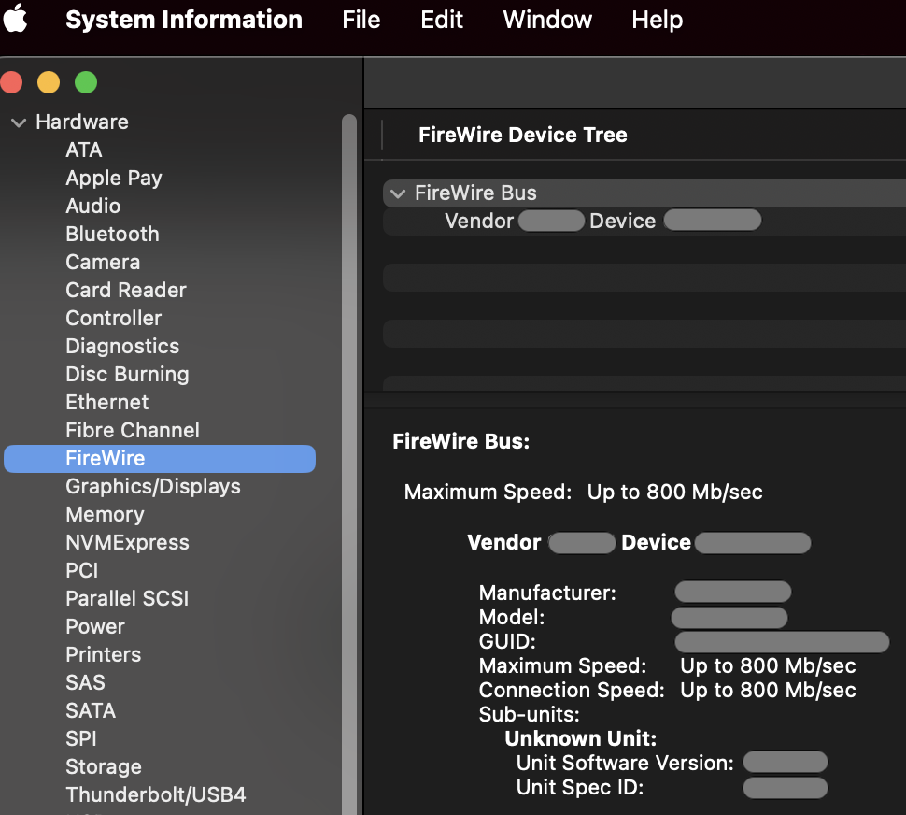
Task: Click the 'Connection Speed:' label
Action: pos(572,690)
